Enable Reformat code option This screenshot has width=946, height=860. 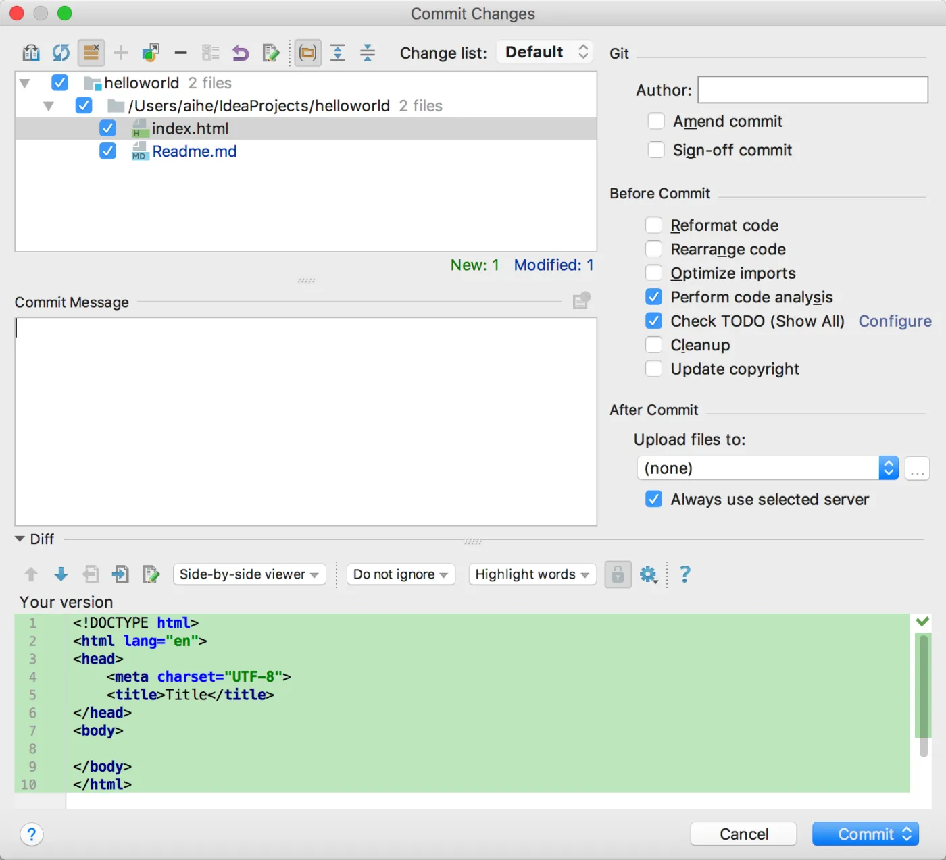coord(653,225)
